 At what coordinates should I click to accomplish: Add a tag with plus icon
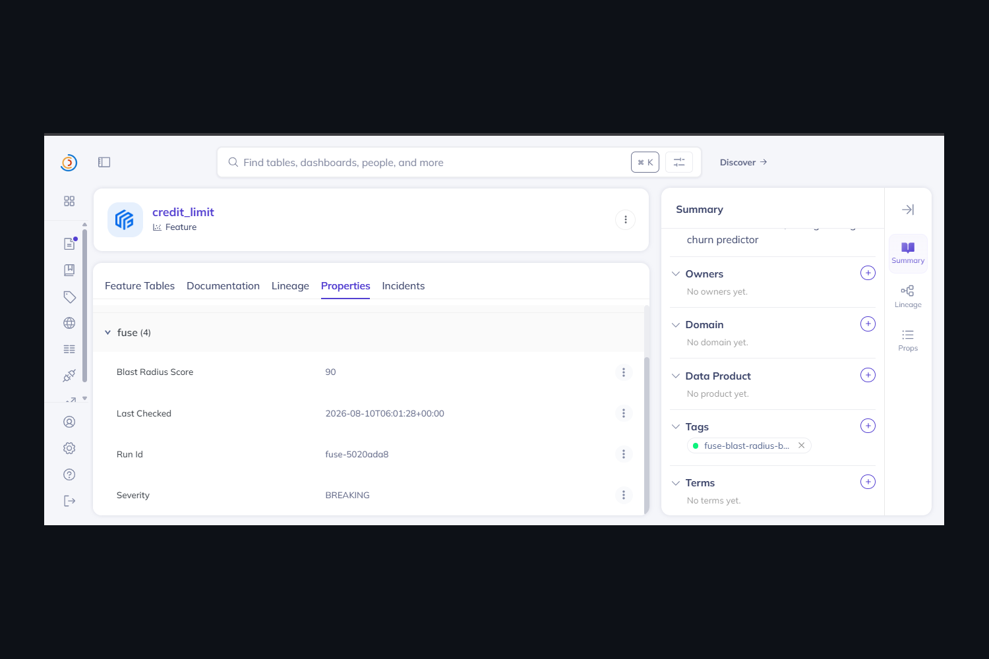pyautogui.click(x=868, y=426)
